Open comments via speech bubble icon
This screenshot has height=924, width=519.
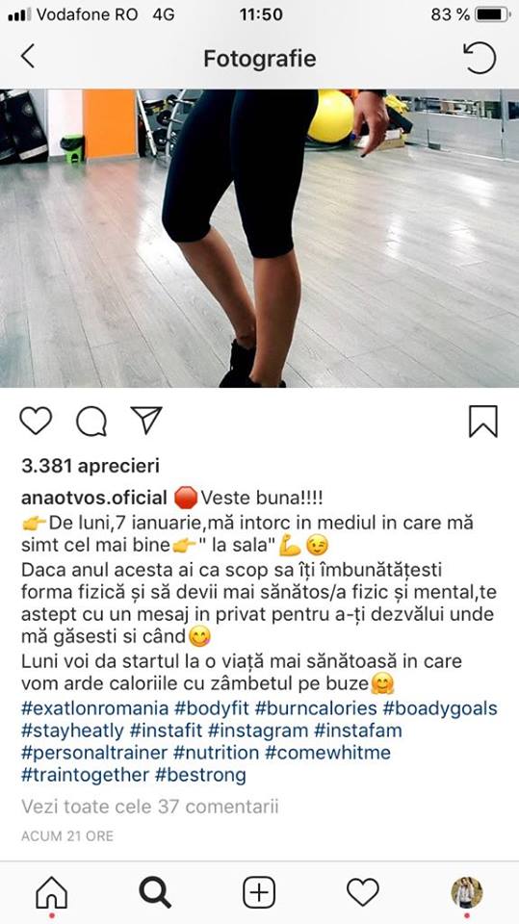tap(91, 422)
